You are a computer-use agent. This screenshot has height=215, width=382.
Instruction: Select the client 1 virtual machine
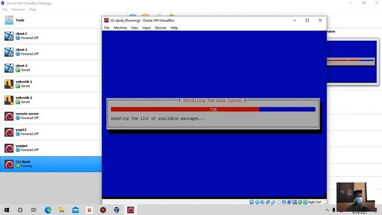click(x=51, y=52)
